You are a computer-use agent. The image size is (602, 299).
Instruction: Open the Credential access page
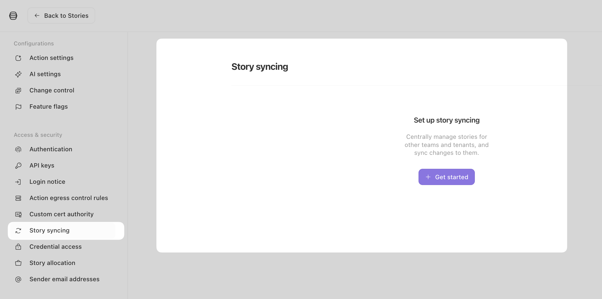[x=66, y=247]
